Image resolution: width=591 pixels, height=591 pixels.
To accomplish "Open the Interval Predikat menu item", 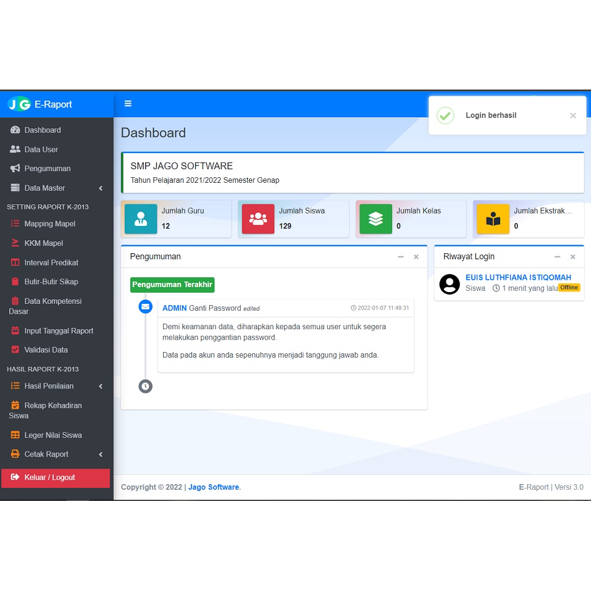I will 57,262.
